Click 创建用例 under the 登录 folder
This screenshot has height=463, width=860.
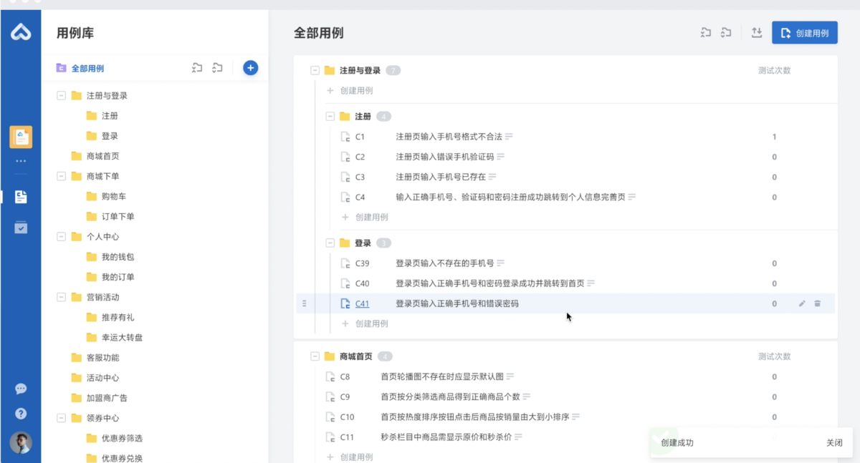tap(371, 323)
